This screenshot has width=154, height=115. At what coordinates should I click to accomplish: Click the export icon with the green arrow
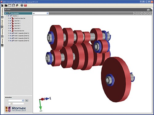click(17, 5)
